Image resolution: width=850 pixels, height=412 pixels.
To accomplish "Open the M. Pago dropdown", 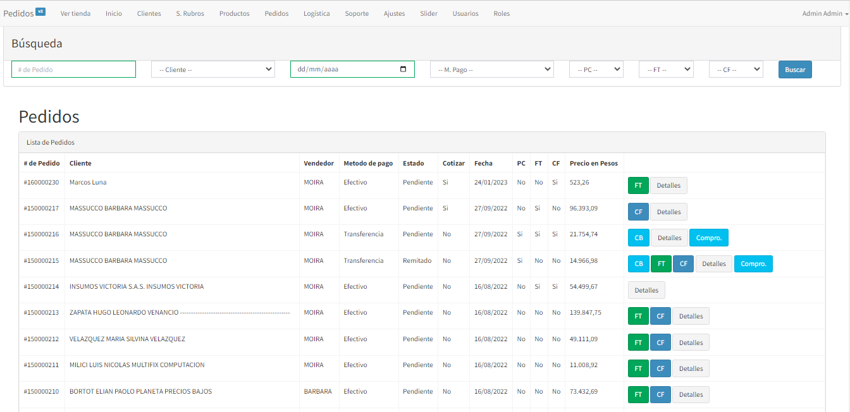I will click(491, 70).
